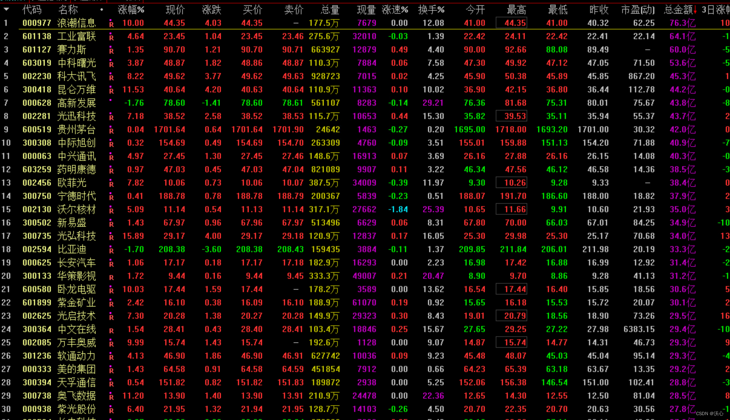Click the R marker next to 长安汽车

(111, 264)
